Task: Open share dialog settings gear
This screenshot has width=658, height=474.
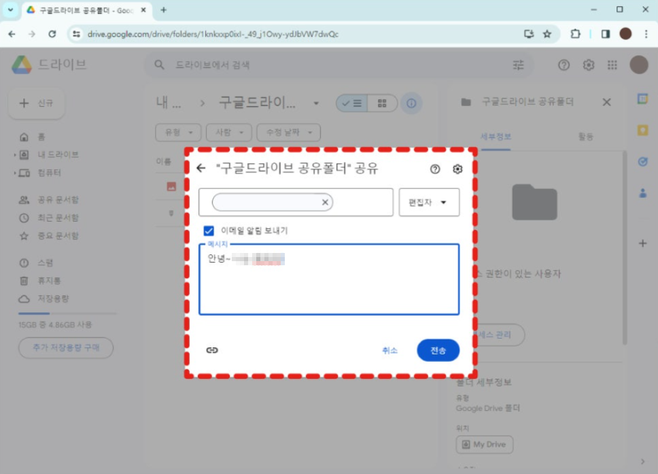Action: click(457, 169)
